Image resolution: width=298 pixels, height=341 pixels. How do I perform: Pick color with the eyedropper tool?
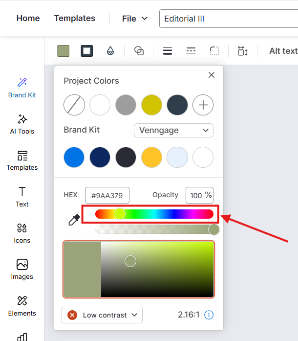[74, 220]
